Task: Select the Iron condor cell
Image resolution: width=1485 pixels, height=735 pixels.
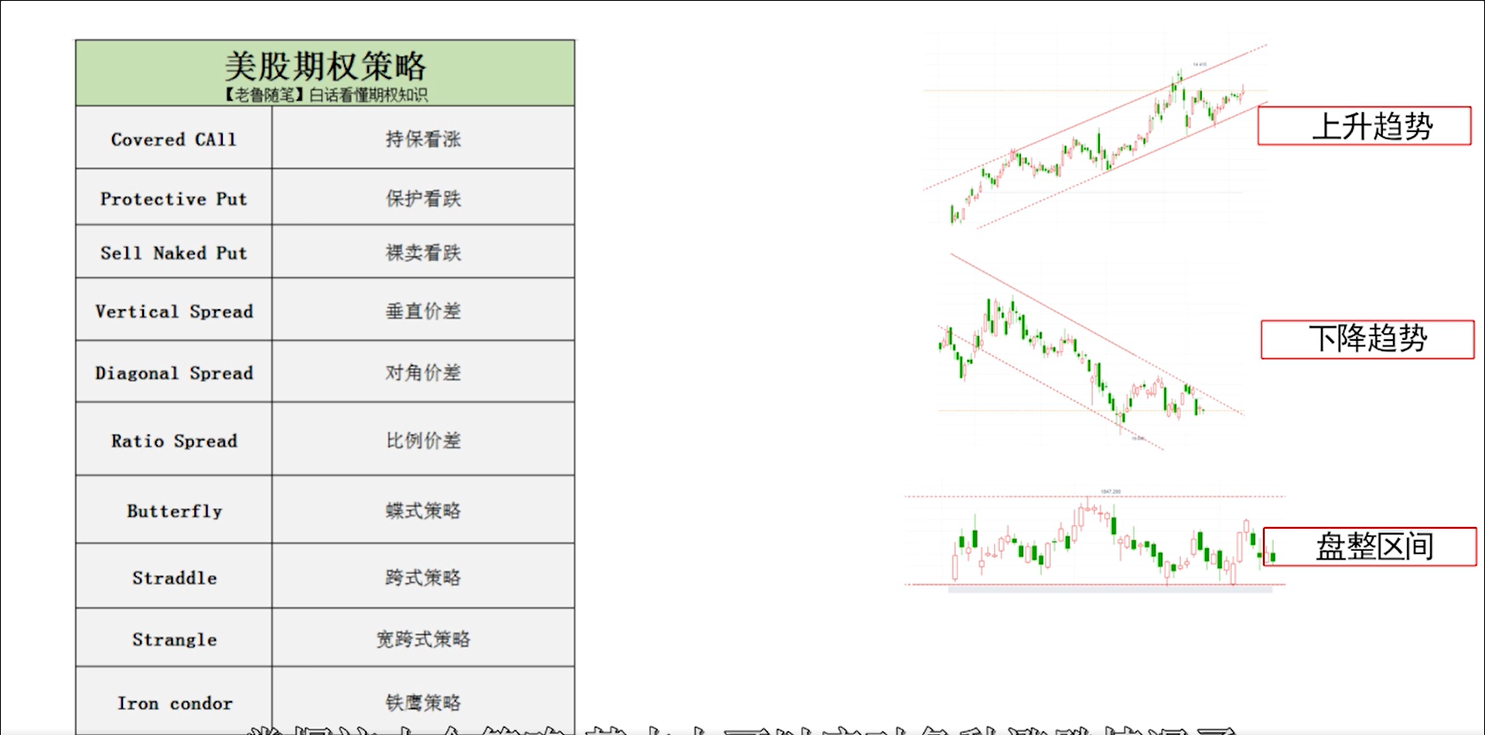Action: click(x=174, y=702)
